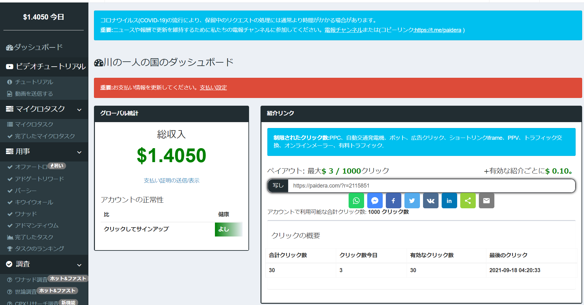Click the ダッシュボード gauge icon in sidebar
This screenshot has height=305, width=584.
point(10,47)
